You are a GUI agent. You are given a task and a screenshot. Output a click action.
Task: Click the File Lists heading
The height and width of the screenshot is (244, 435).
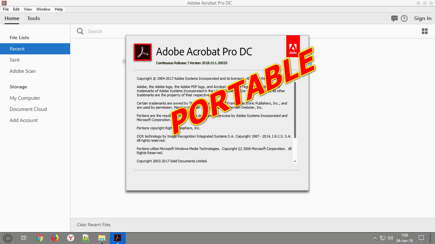(20, 37)
